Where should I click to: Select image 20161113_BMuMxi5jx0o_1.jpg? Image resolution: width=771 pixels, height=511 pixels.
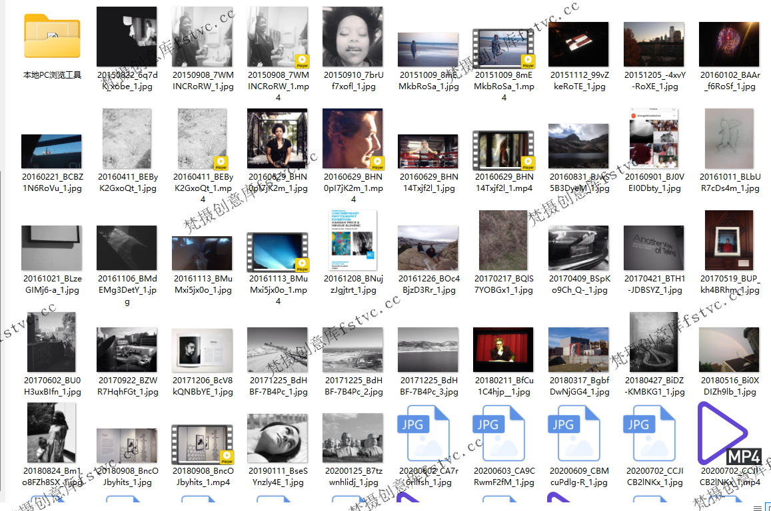[202, 253]
